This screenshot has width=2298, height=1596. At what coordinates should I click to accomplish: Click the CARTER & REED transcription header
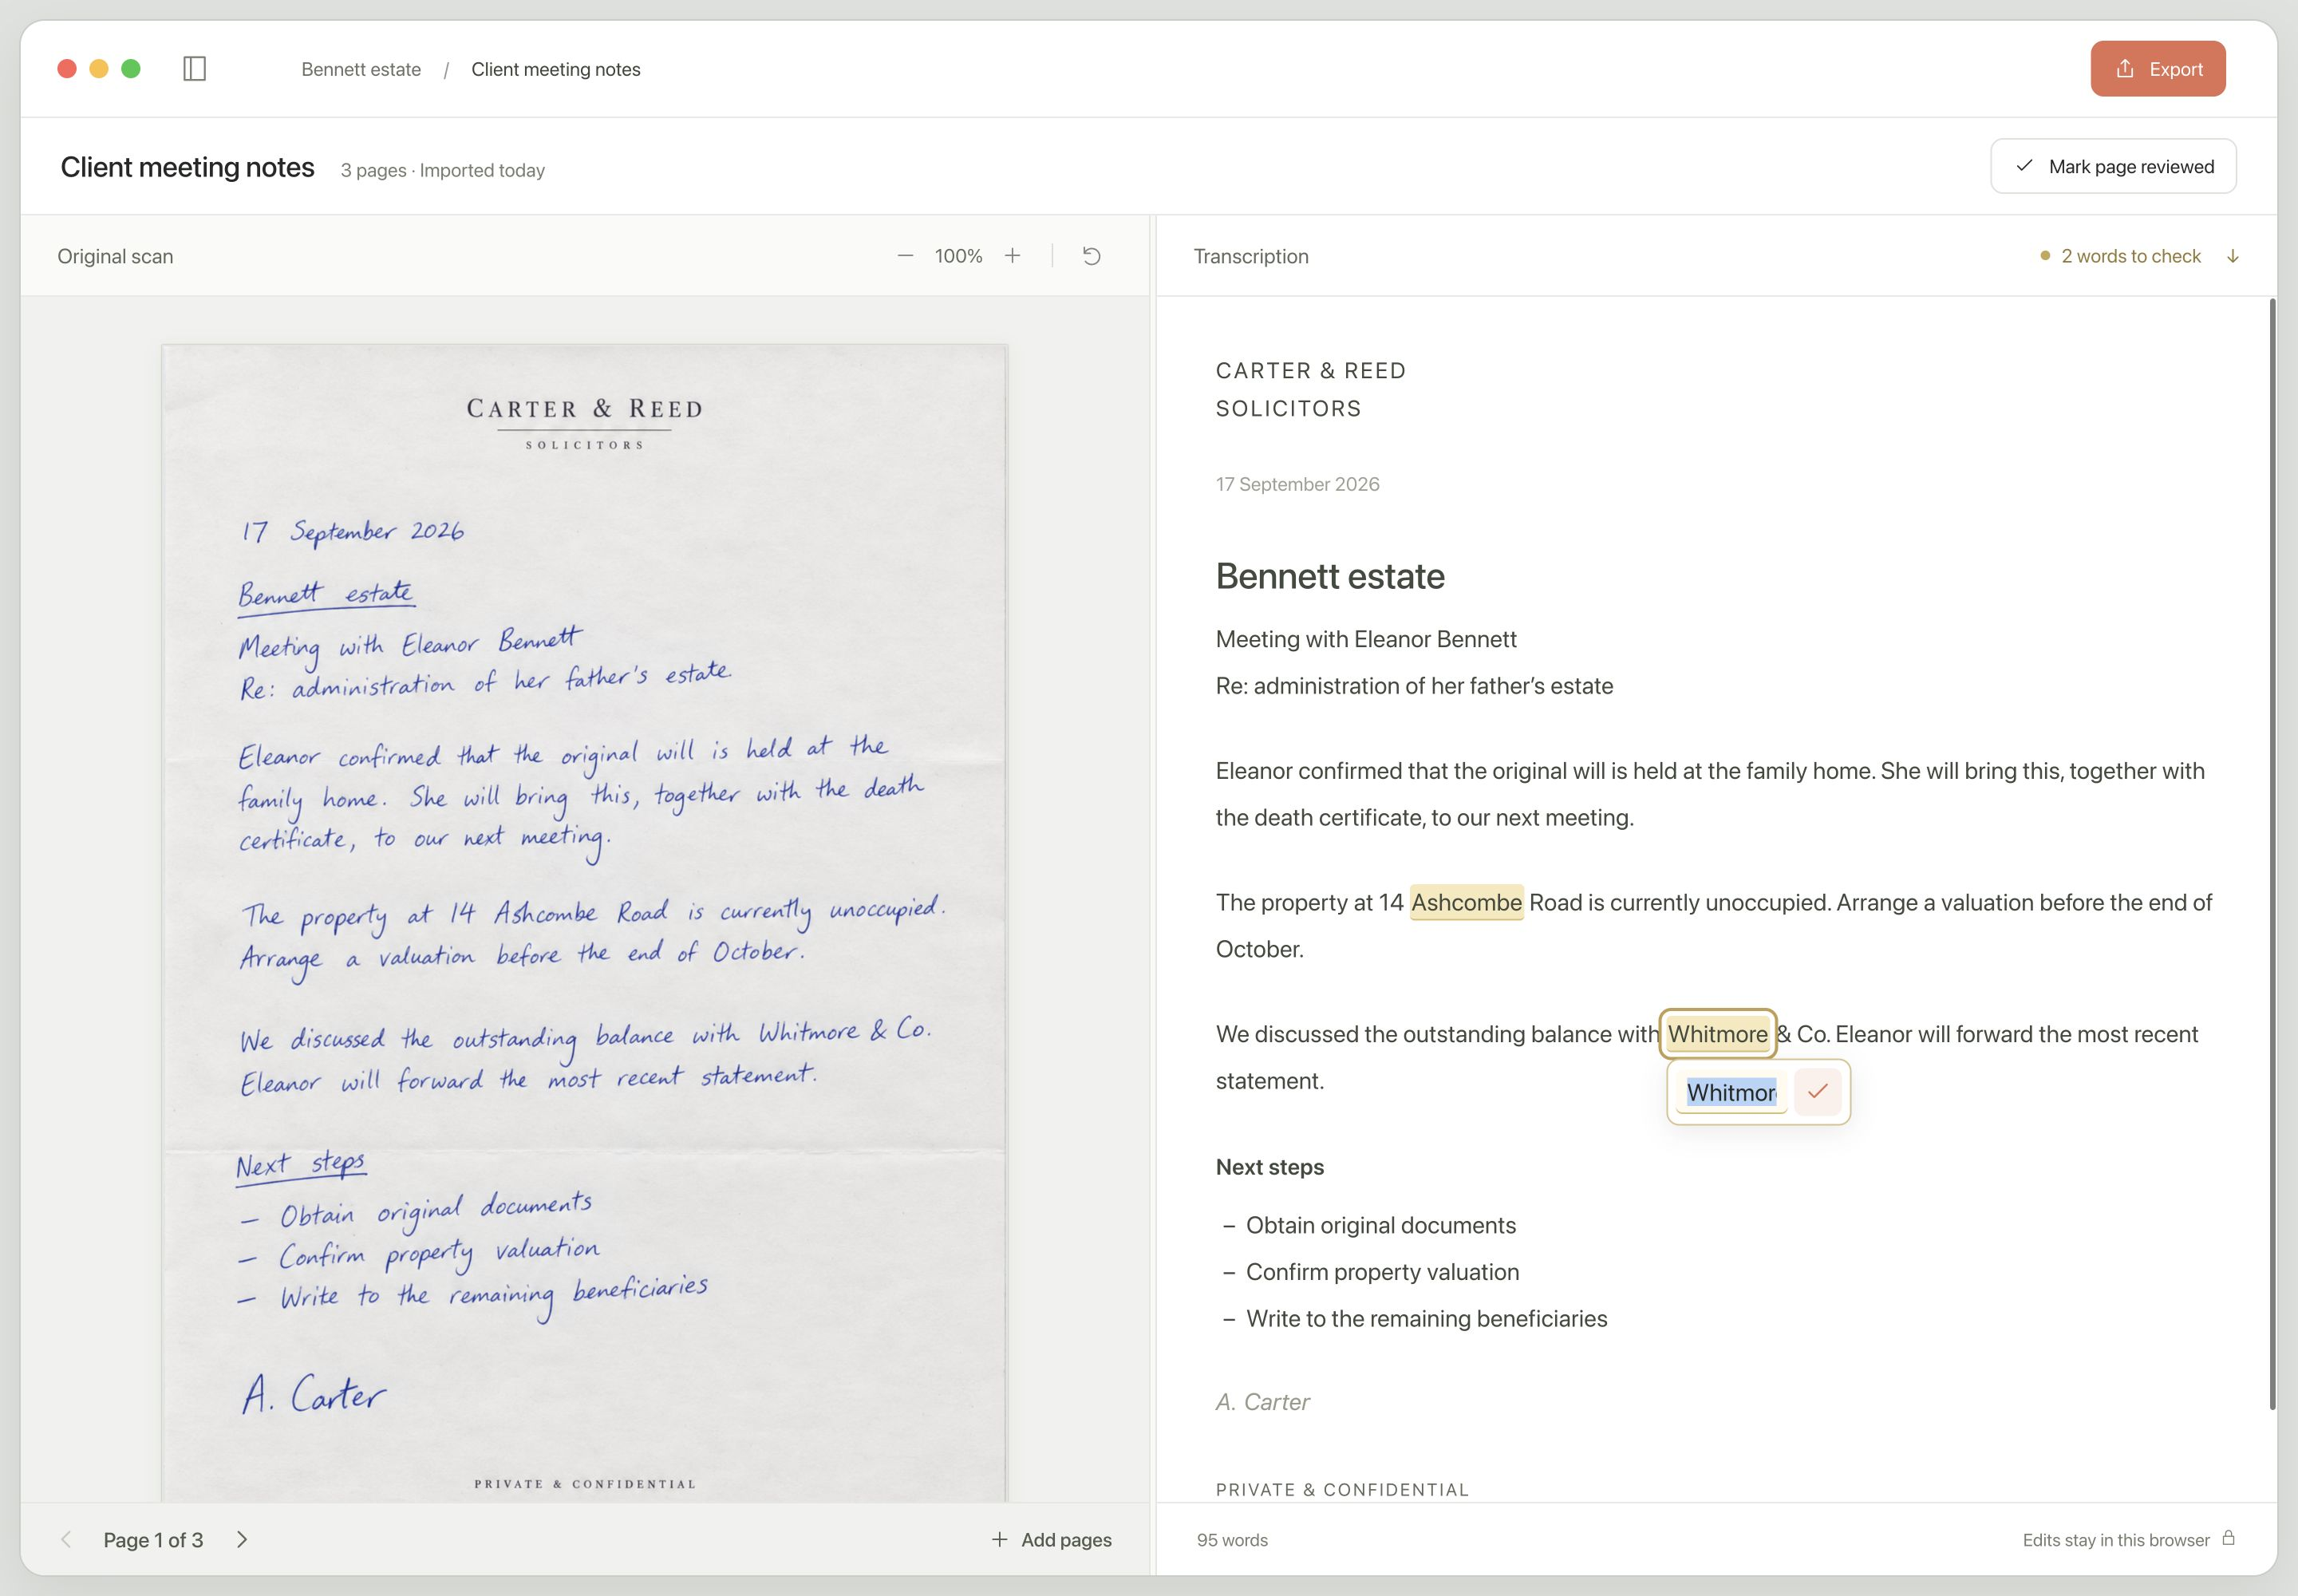pos(1310,371)
